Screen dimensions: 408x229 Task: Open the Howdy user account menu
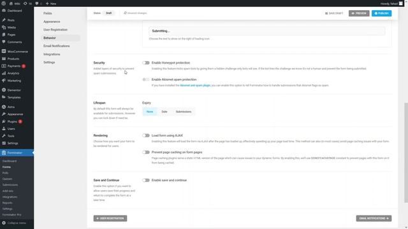391,4
